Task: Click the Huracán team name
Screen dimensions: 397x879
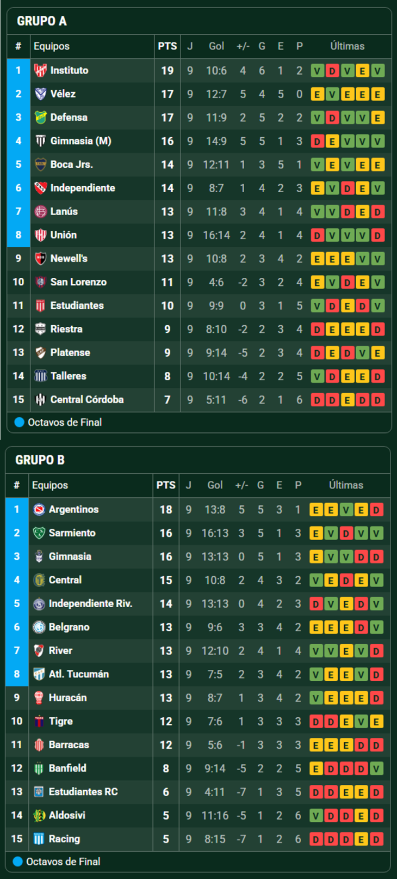Action: tap(67, 698)
